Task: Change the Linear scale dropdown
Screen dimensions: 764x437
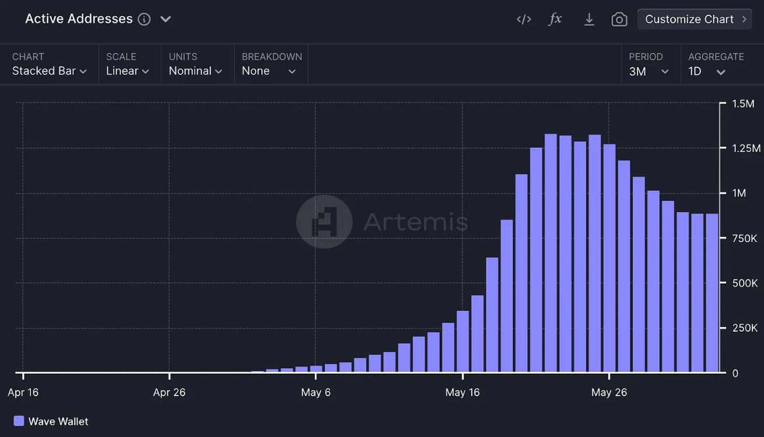Action: pyautogui.click(x=127, y=71)
